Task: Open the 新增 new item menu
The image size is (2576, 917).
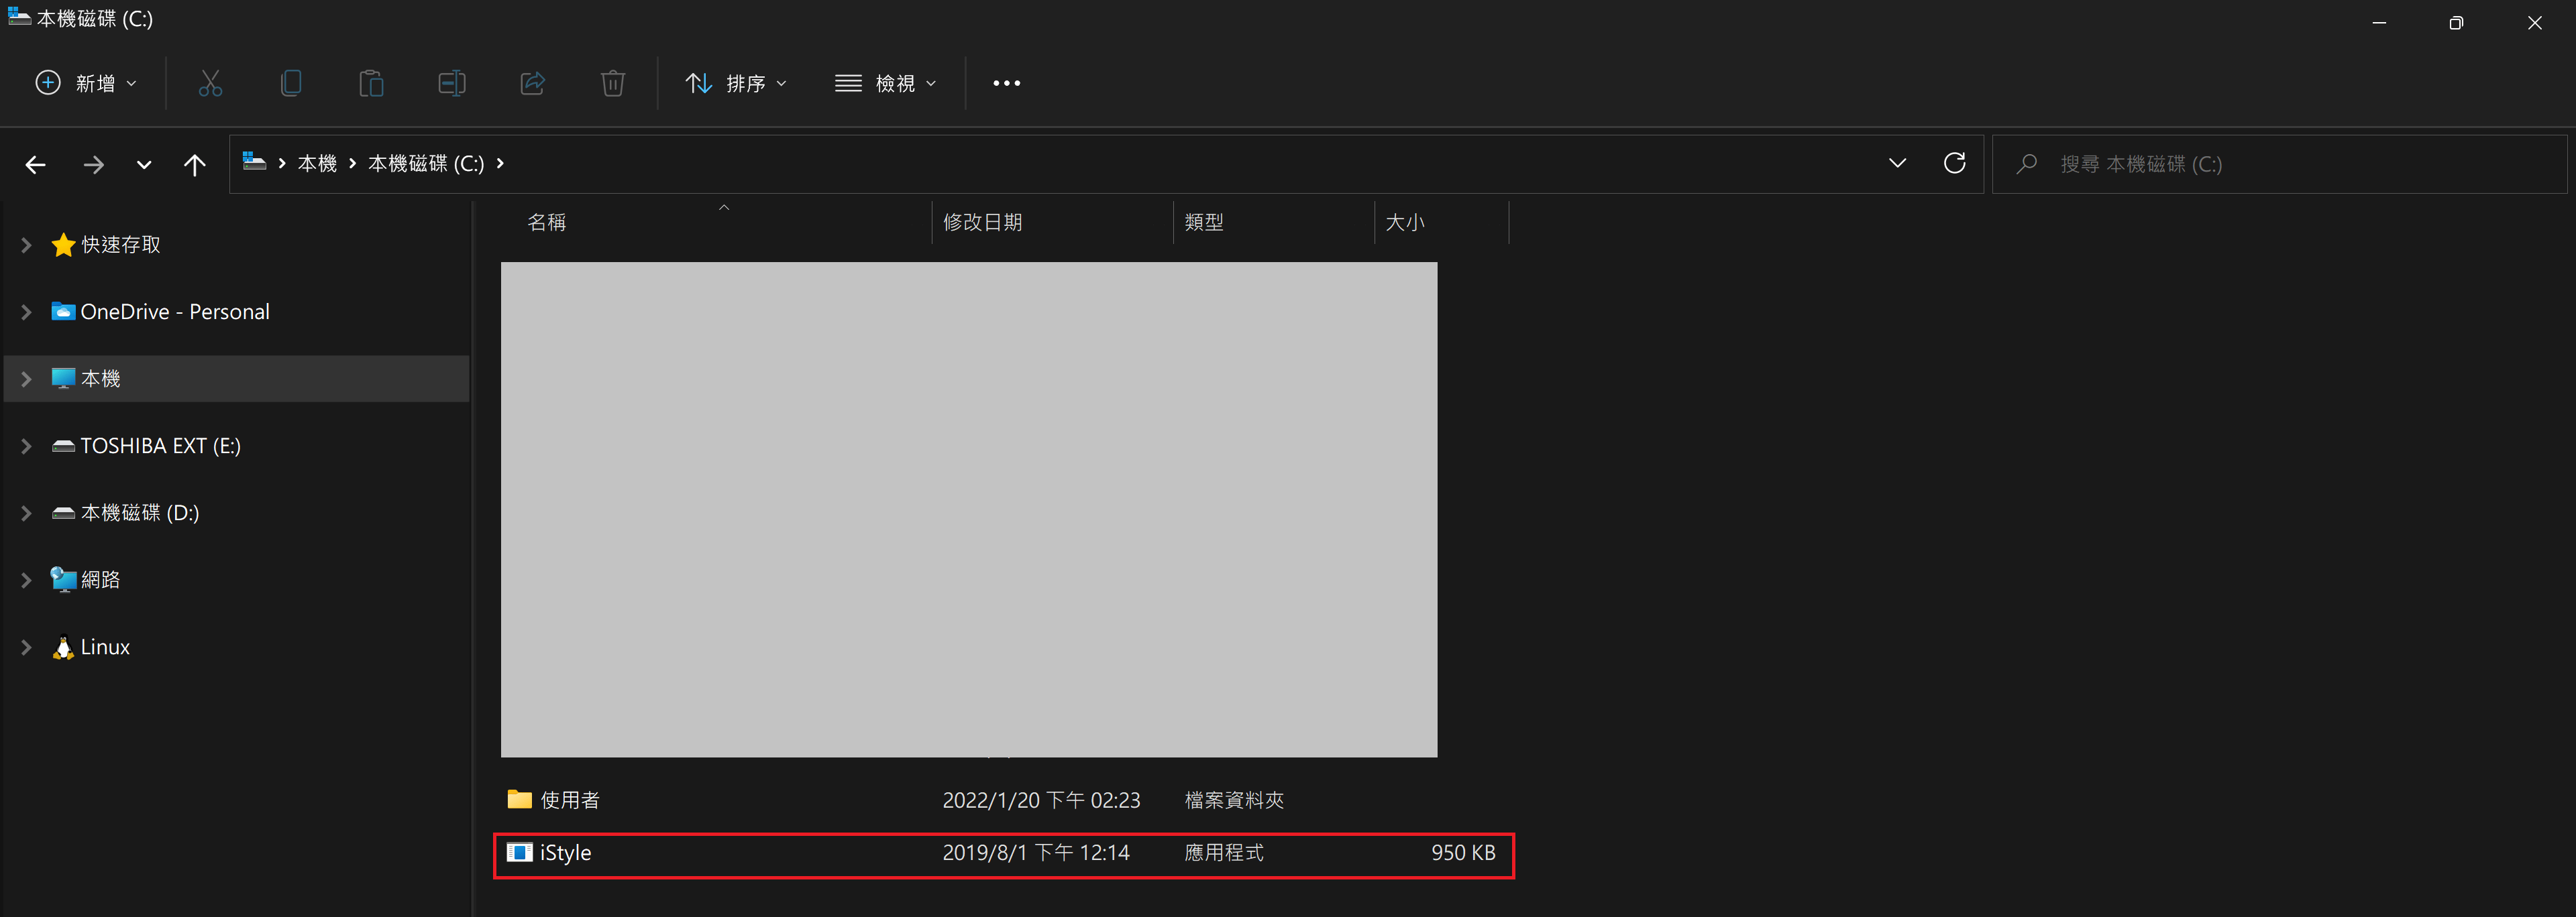Action: coord(87,83)
